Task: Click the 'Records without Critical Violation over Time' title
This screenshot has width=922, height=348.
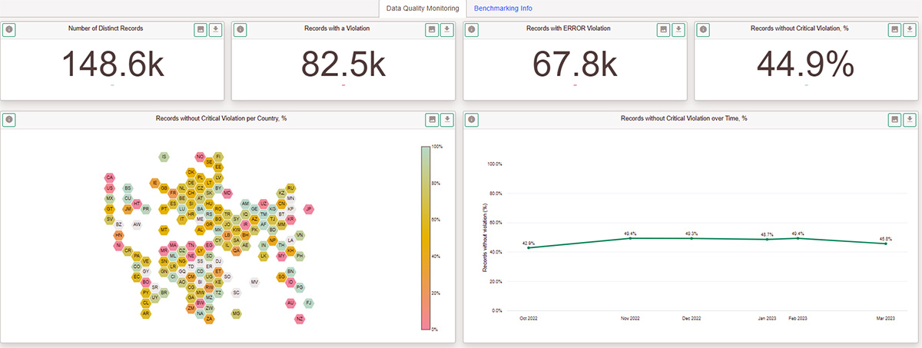Action: point(684,118)
